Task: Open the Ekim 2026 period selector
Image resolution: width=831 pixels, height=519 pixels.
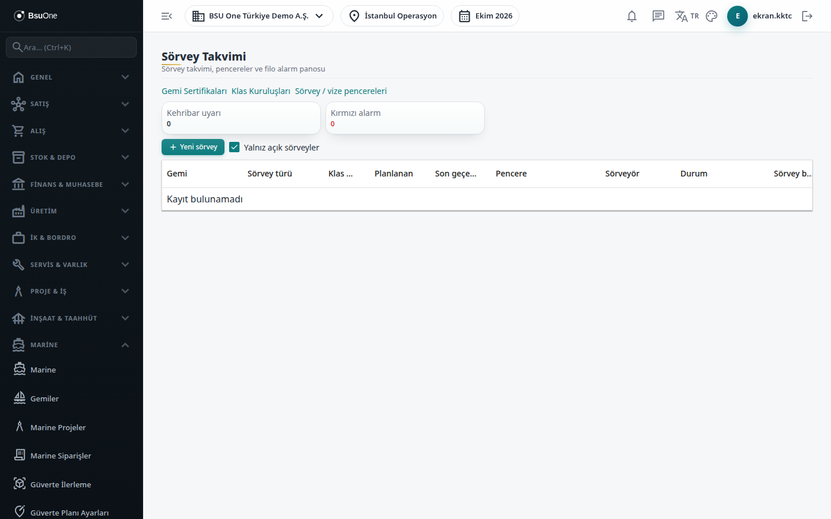Action: pyautogui.click(x=485, y=16)
